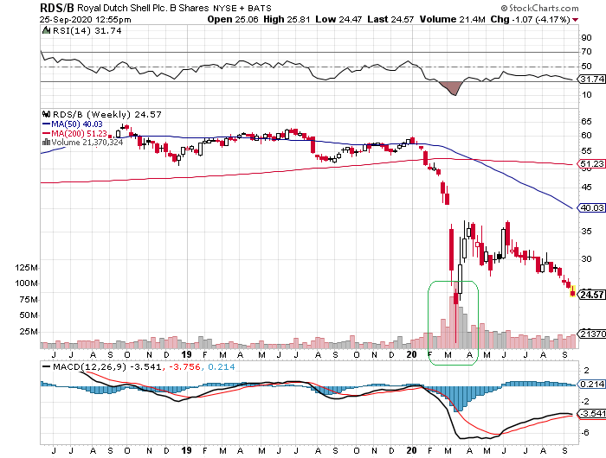Click the 90 RSI axis label
The height and width of the screenshot is (458, 606).
(586, 38)
